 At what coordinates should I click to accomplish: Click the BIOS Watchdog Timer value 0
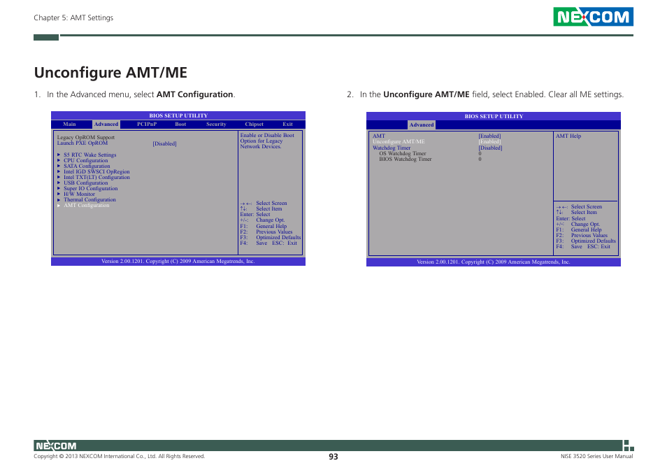coord(480,159)
